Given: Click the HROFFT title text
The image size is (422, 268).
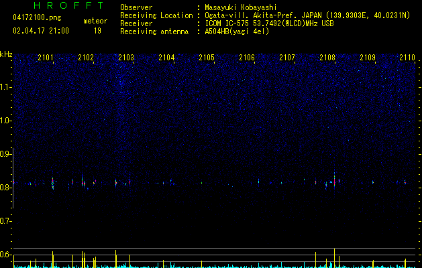Looking at the screenshot, I should [69, 5].
